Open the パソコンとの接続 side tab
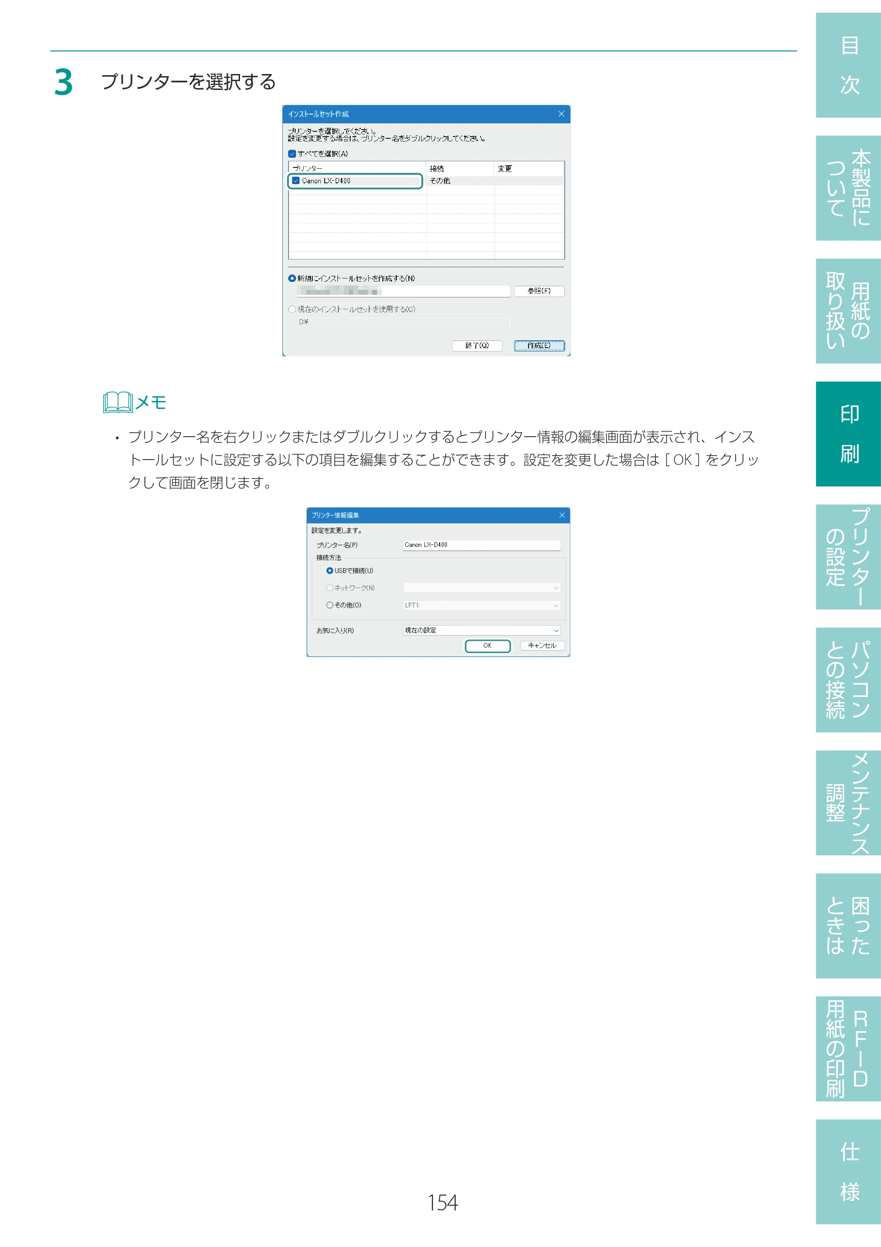 click(848, 680)
